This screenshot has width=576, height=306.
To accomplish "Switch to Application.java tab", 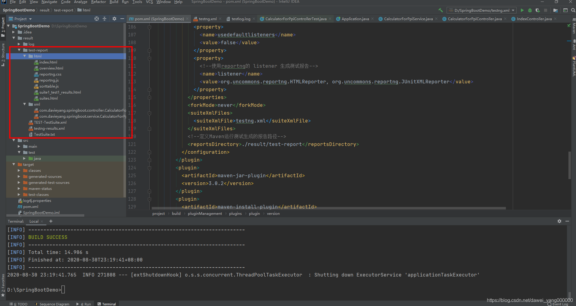I will pyautogui.click(x=355, y=19).
